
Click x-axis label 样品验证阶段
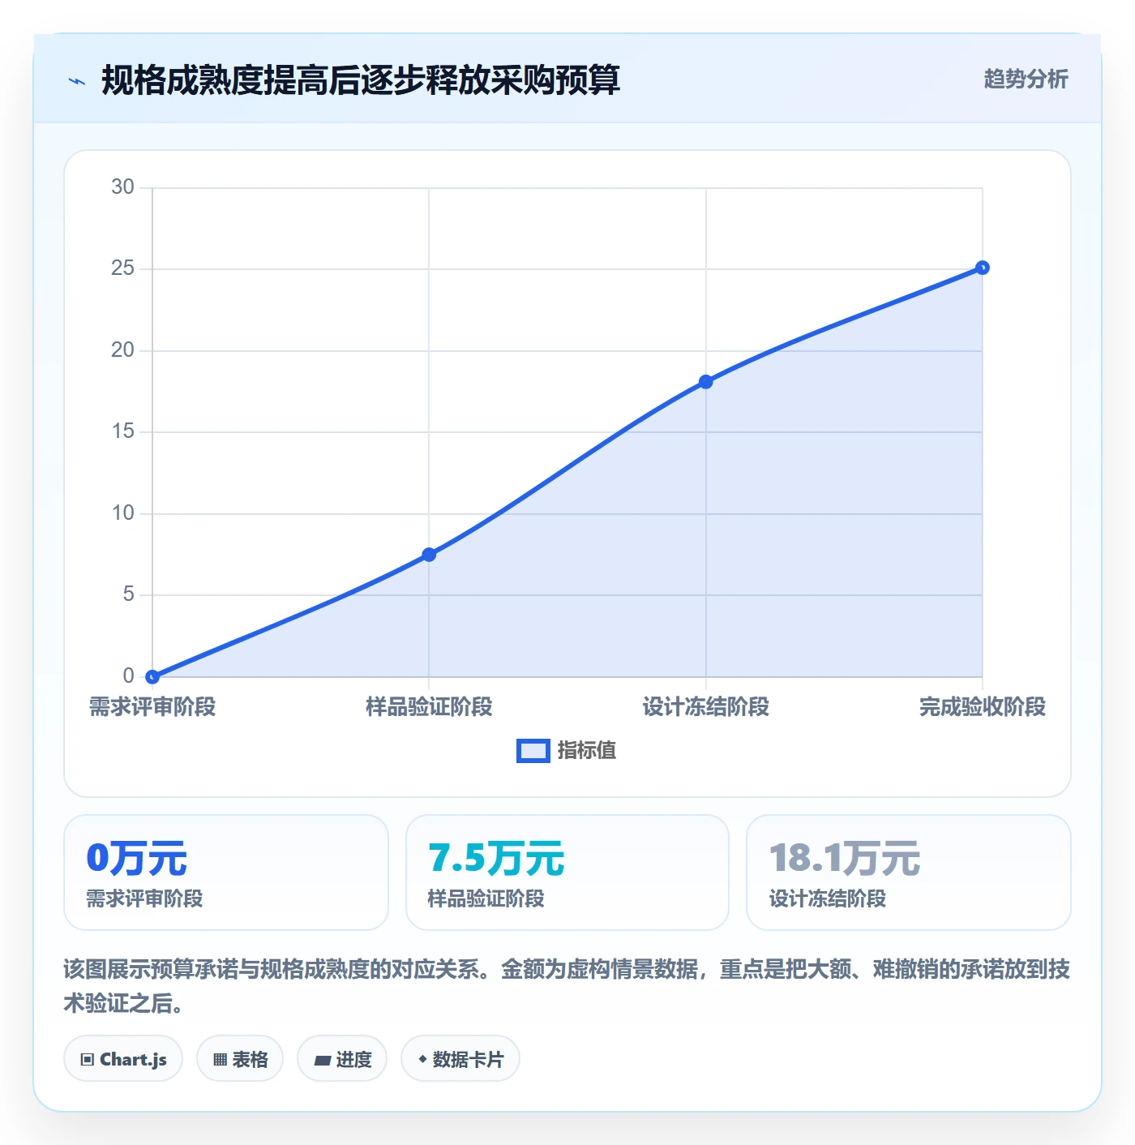429,707
